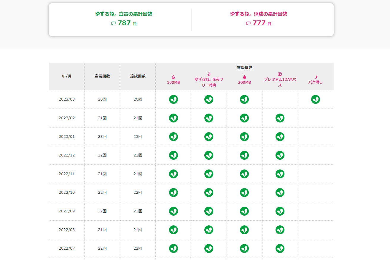Click the プレミアム1DAYパス badge for 2022/10
Viewport: 390px width, 260px height.
[280, 193]
